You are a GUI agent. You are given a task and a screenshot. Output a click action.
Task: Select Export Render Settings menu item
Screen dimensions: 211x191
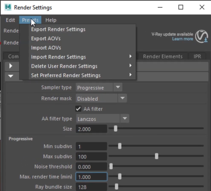point(58,29)
